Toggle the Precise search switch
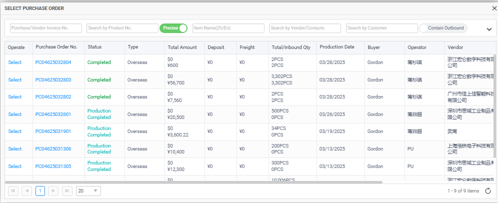 tap(173, 28)
